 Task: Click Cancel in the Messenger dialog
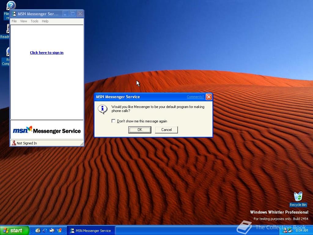pyautogui.click(x=166, y=130)
